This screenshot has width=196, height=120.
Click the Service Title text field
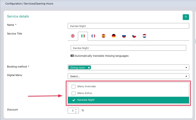point(128,48)
